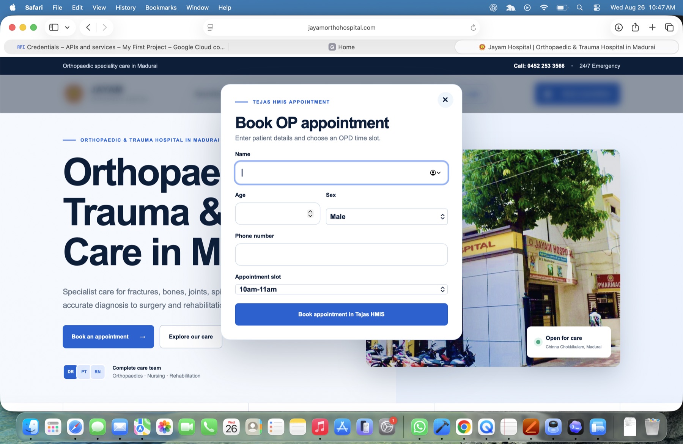Open the Bookmarks menu
This screenshot has height=444, width=683.
pos(161,8)
